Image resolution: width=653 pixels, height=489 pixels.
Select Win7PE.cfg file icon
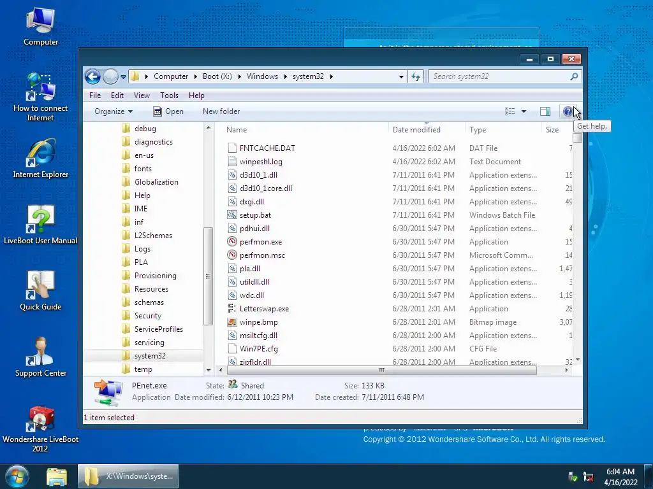232,348
